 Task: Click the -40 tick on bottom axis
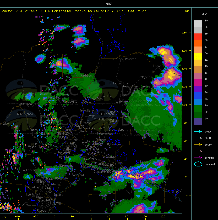pyautogui.click(x=17, y=217)
